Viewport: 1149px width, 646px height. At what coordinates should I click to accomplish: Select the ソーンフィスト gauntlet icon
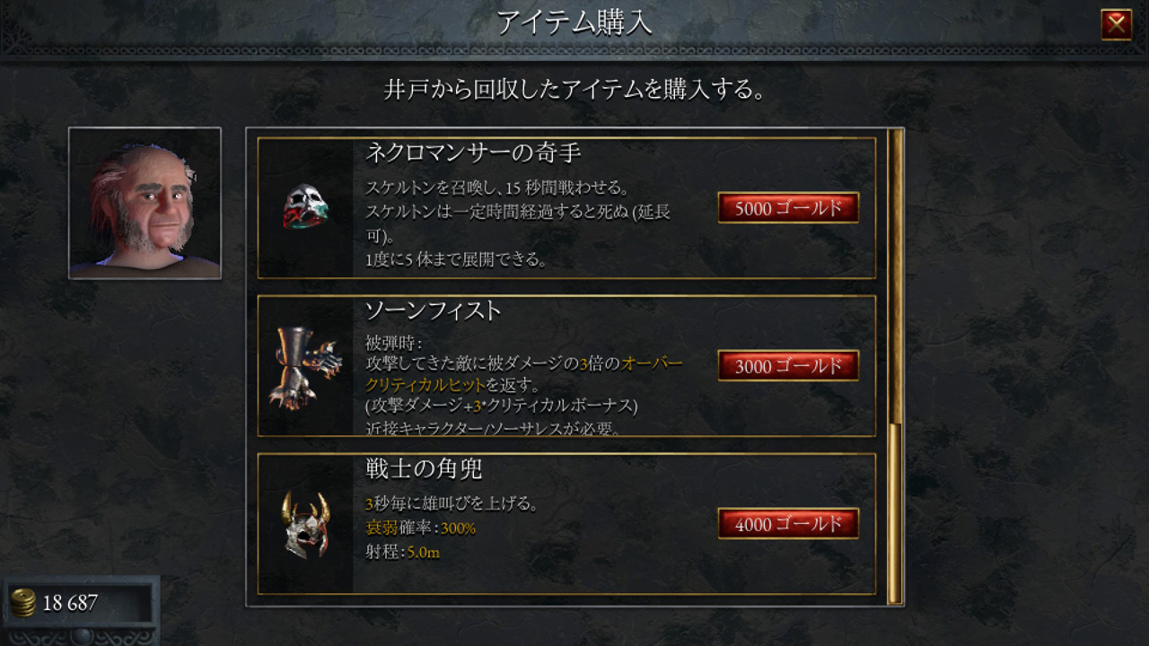click(x=305, y=366)
